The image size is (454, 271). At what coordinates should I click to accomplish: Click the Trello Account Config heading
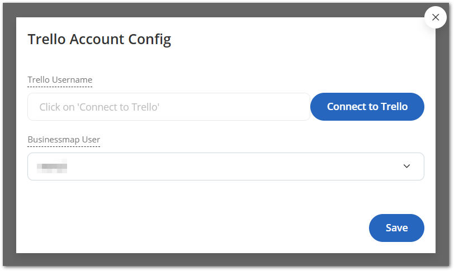pyautogui.click(x=99, y=39)
